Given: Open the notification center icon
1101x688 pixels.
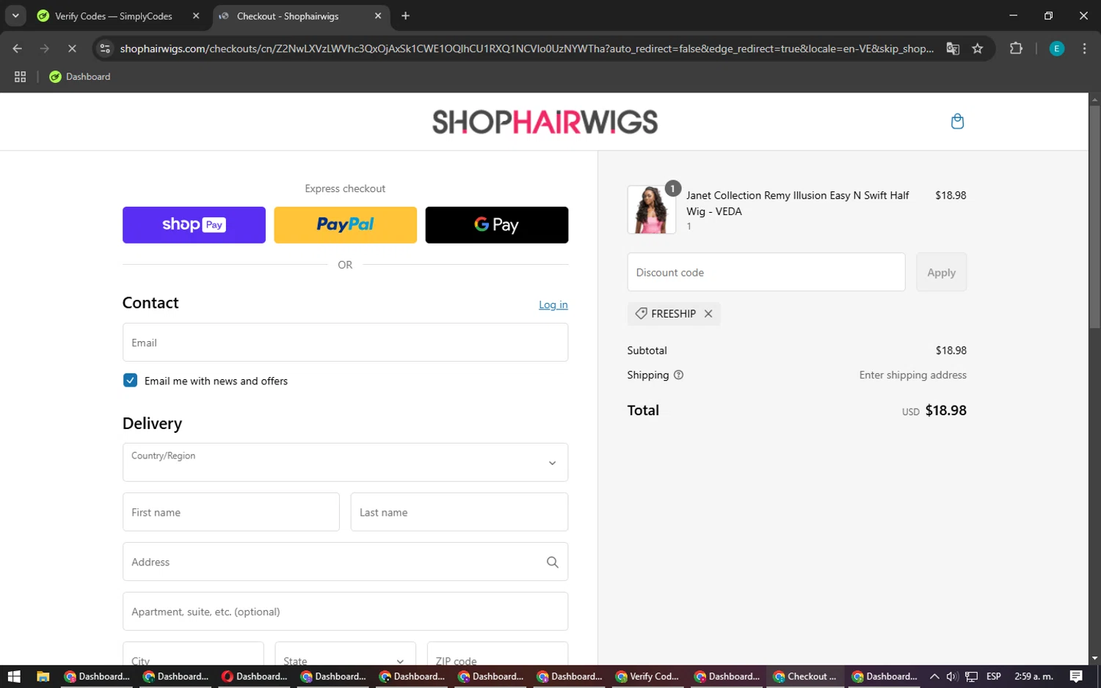Looking at the screenshot, I should (x=1076, y=676).
